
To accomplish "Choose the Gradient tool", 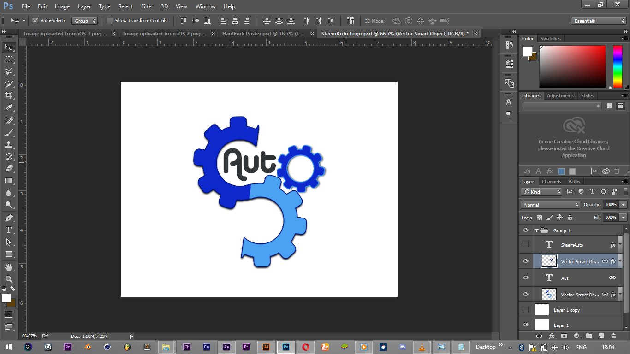I will (9, 181).
